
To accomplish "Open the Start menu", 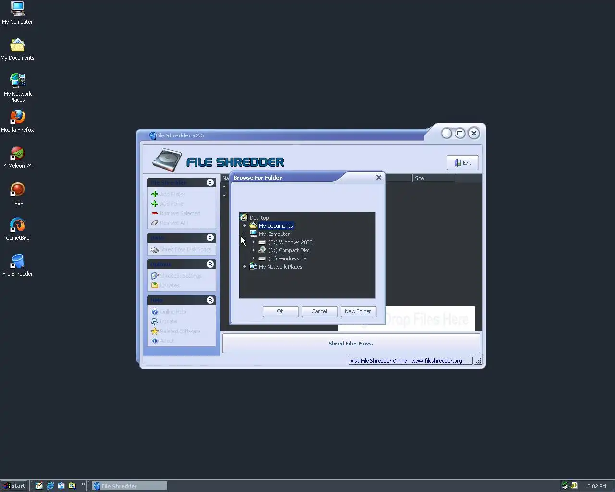I will pyautogui.click(x=15, y=486).
